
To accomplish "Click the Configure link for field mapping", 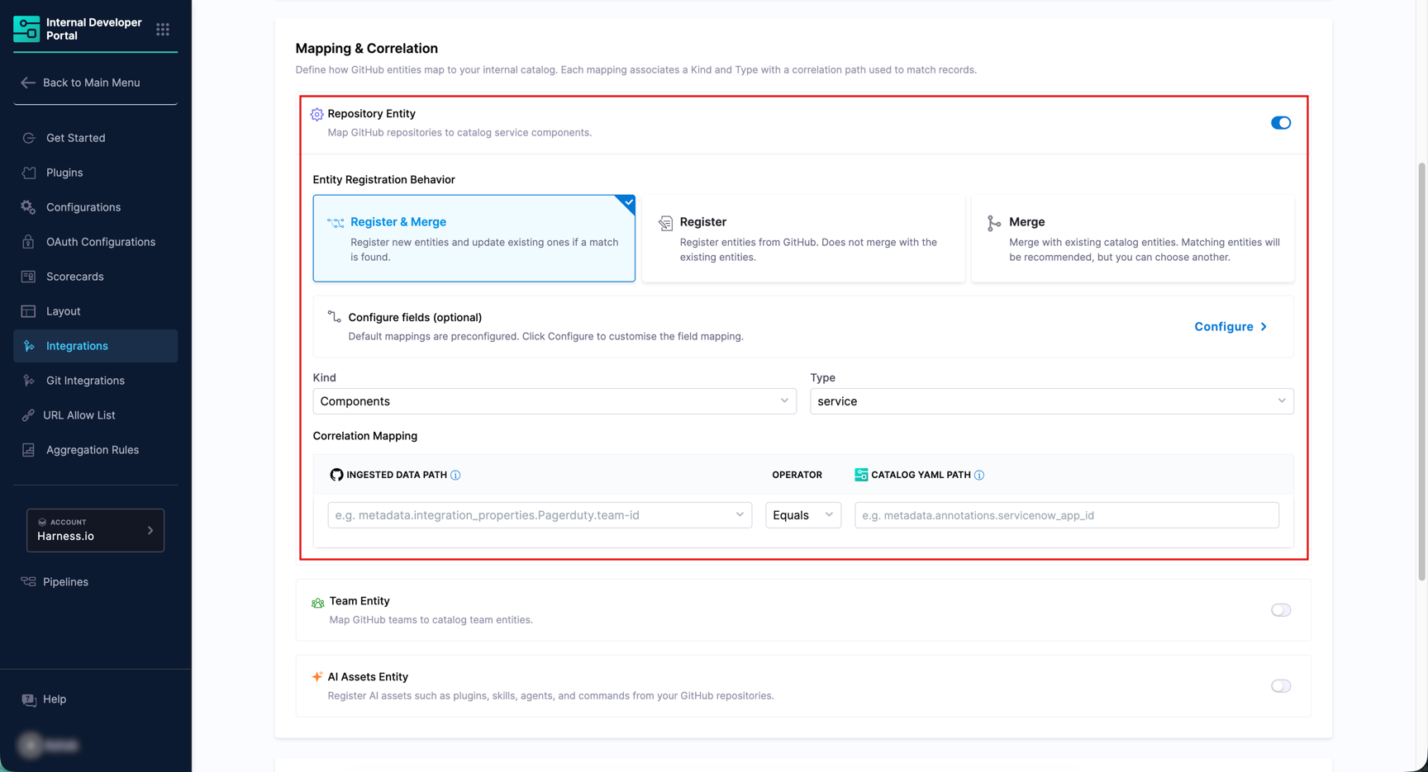I will point(1230,327).
